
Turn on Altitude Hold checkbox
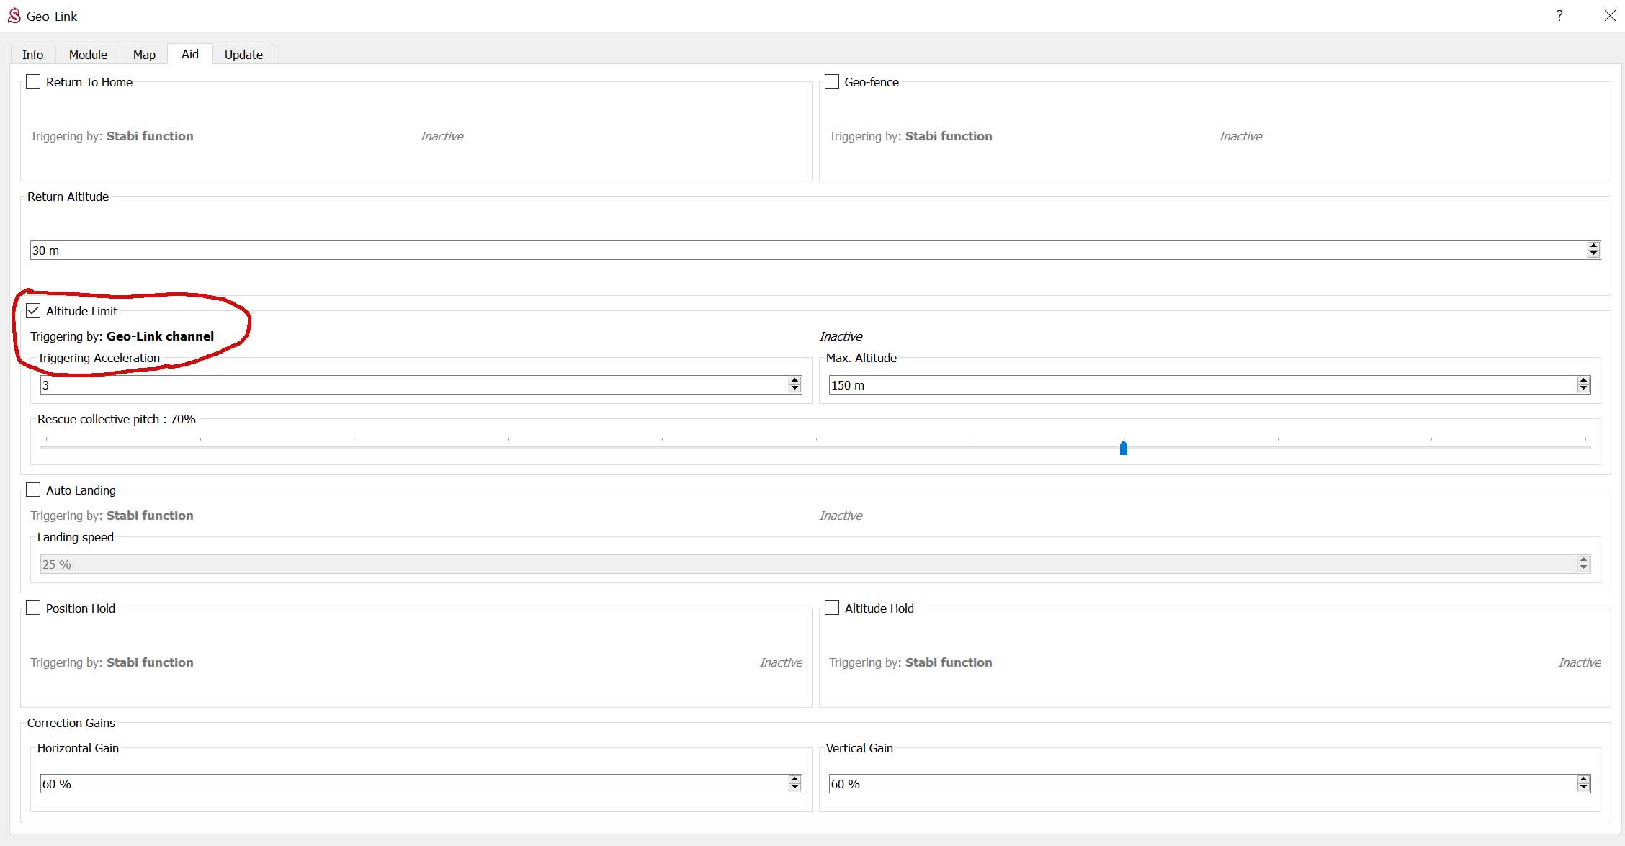click(x=832, y=608)
